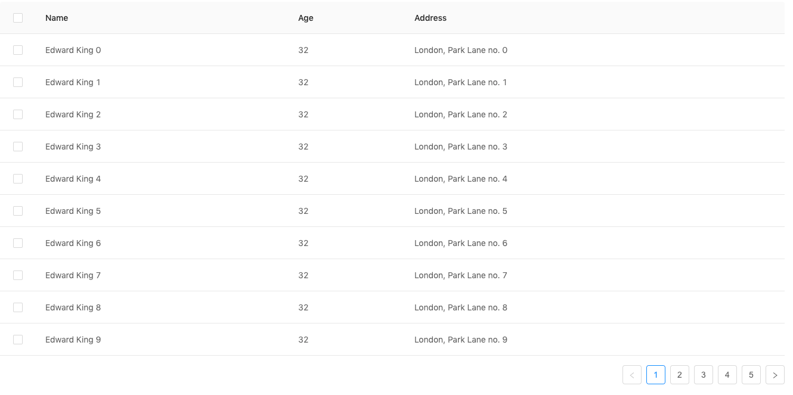Check the checkbox for Edward King 7
Image resolution: width=793 pixels, height=395 pixels.
tap(17, 275)
